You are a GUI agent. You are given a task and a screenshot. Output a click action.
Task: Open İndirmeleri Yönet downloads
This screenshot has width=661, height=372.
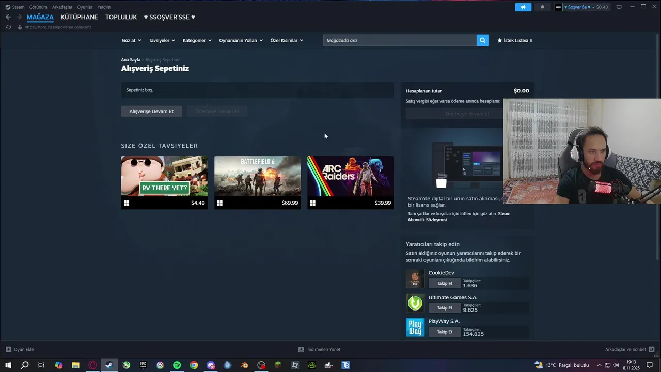[x=319, y=349]
